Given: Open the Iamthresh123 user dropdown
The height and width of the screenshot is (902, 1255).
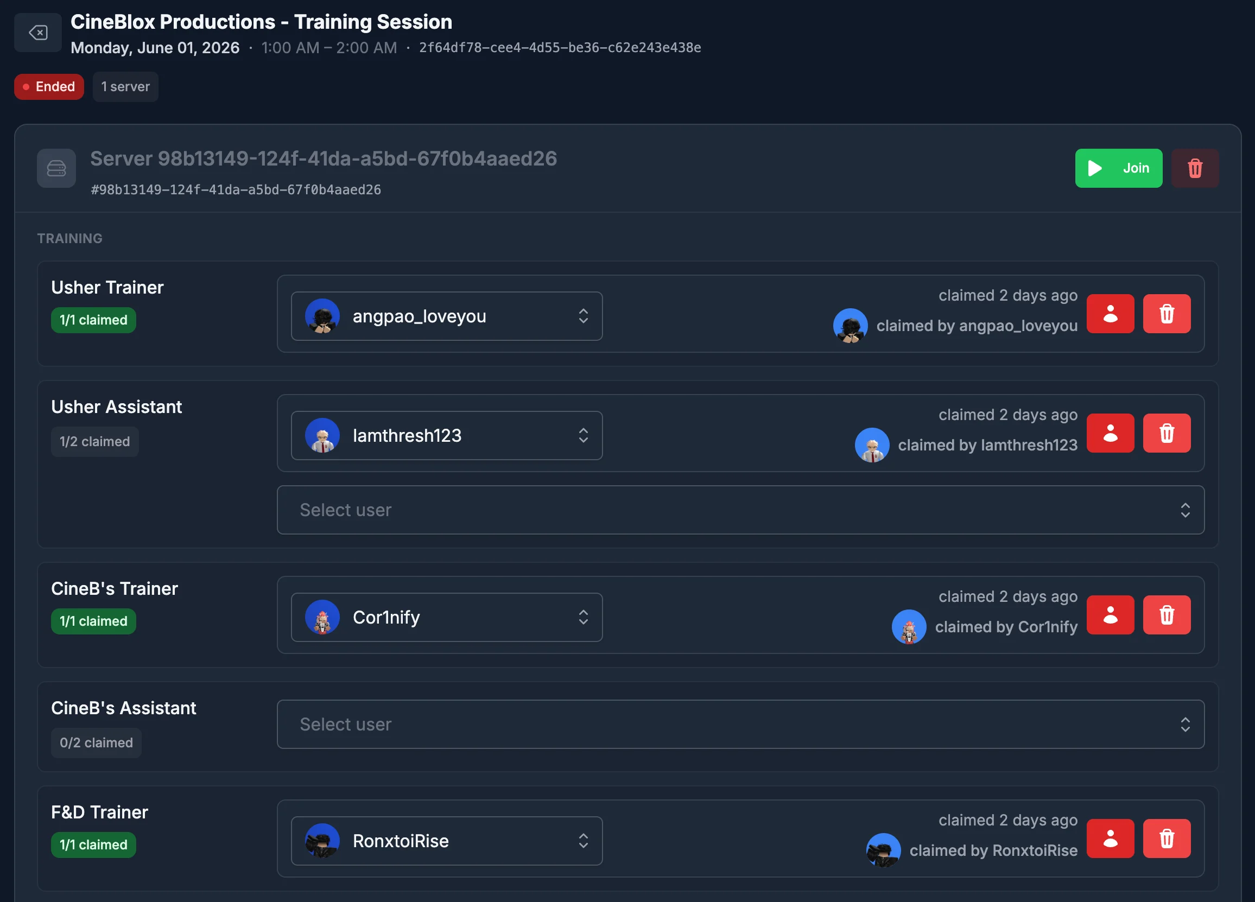Looking at the screenshot, I should point(447,435).
